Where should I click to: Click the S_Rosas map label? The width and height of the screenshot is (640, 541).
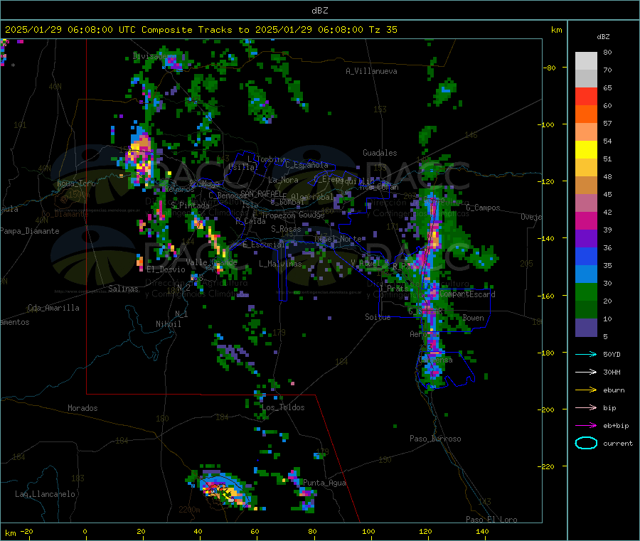tap(286, 229)
